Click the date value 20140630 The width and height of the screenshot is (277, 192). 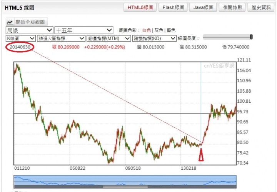coord(20,47)
